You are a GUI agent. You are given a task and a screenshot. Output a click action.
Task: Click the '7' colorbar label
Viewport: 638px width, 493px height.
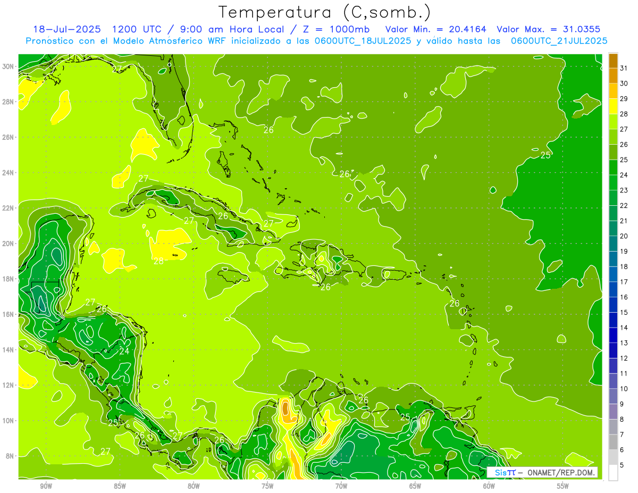(x=622, y=435)
